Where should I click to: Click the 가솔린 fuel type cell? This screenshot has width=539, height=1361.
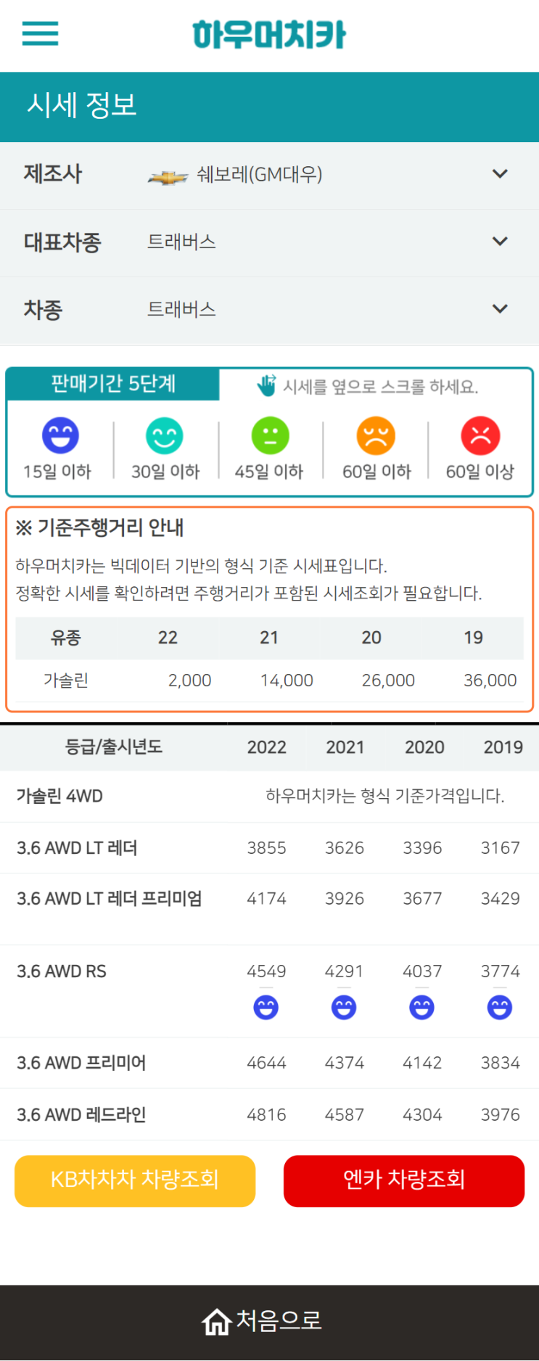pos(66,680)
